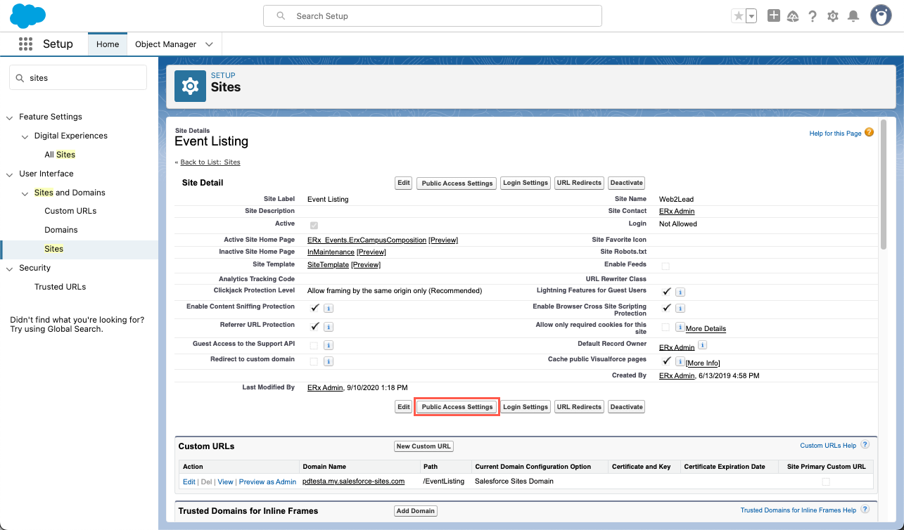Image resolution: width=904 pixels, height=530 pixels.
Task: Click the Salesforce cloud logo
Action: pos(28,15)
